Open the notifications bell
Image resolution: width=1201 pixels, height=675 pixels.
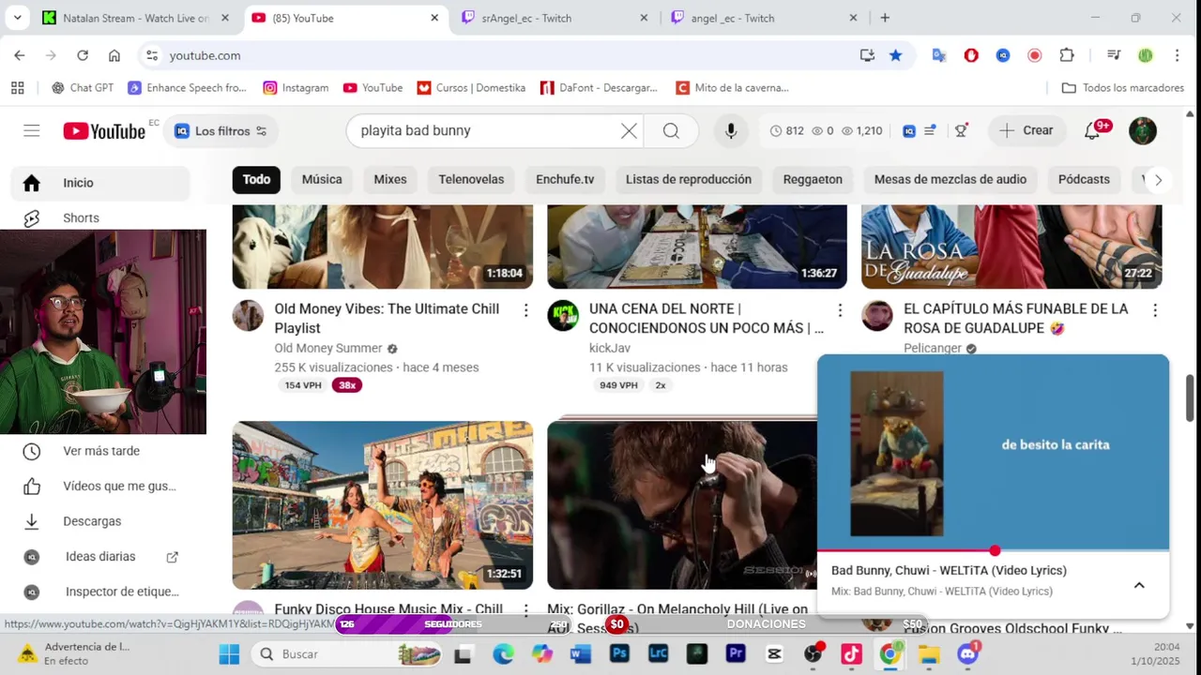click(x=1092, y=131)
